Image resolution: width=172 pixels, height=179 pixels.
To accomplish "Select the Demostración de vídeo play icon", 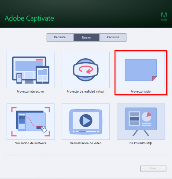I will (85, 121).
